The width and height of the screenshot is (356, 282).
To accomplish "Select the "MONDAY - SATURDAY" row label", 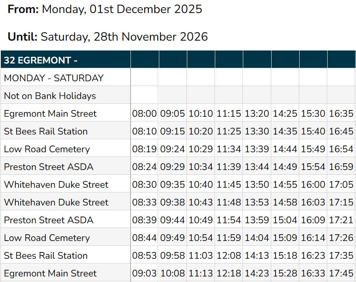I will click(x=54, y=78).
